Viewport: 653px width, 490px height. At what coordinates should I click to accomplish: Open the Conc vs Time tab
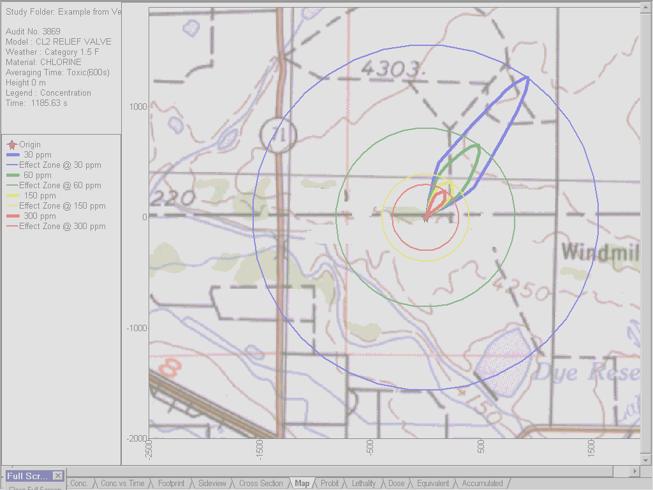tap(122, 484)
